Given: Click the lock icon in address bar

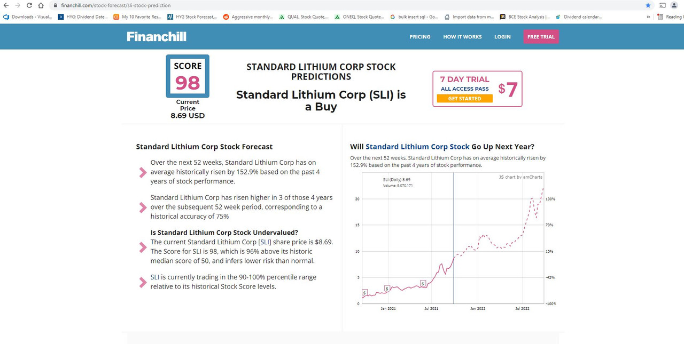Looking at the screenshot, I should coord(56,5).
